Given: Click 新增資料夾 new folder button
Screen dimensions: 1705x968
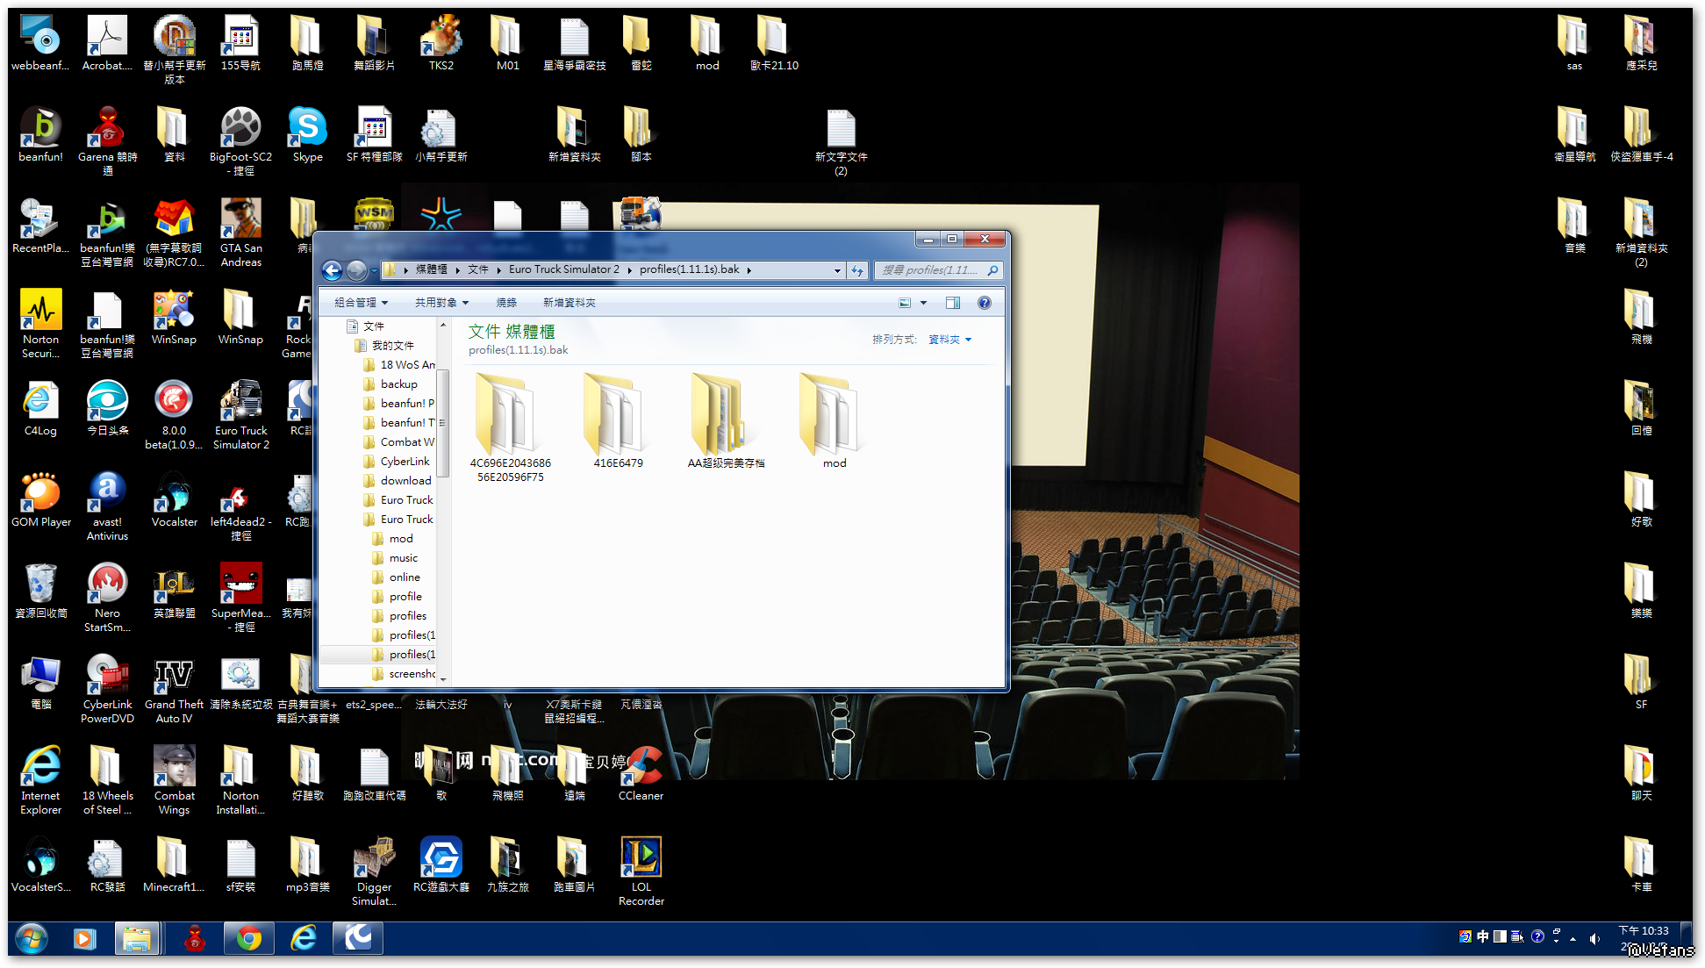Looking at the screenshot, I should (569, 303).
